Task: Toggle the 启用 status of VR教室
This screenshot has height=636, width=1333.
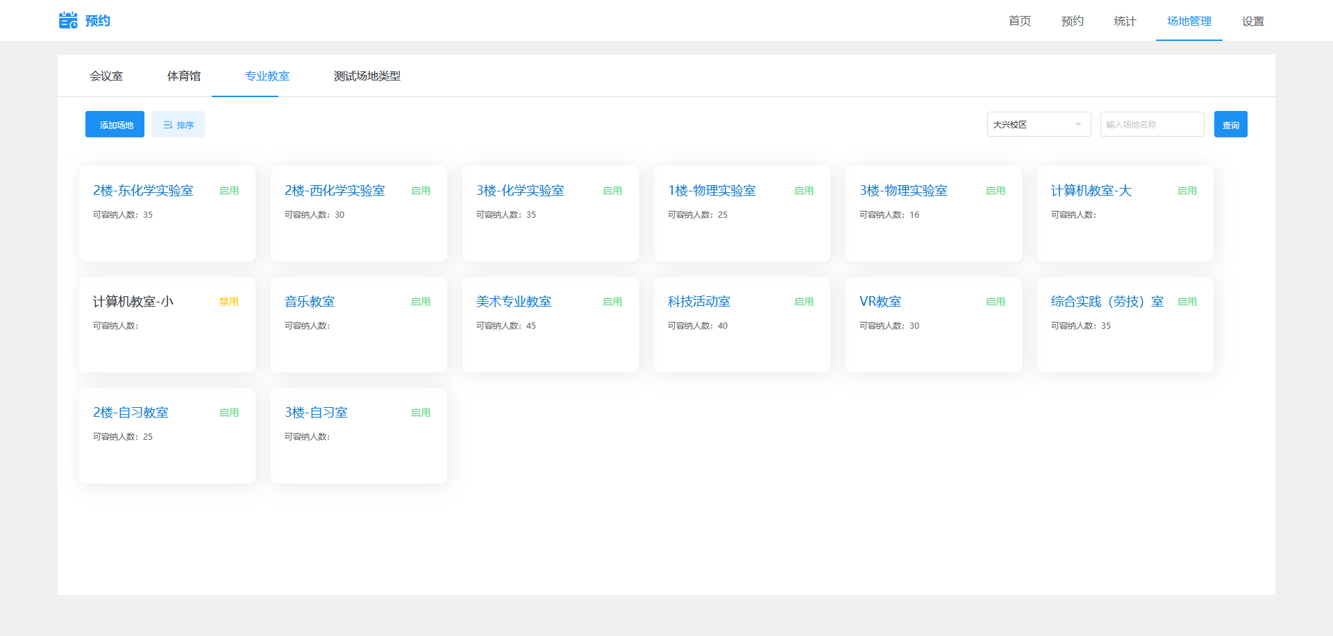Action: pos(995,302)
